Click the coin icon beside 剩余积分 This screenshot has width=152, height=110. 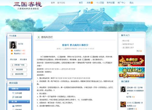pos(12,53)
